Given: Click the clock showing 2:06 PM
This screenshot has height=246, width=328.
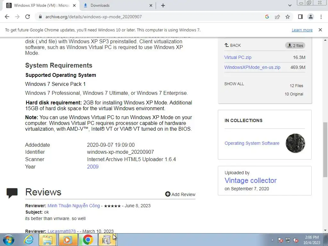Looking at the screenshot, I should (x=312, y=240).
